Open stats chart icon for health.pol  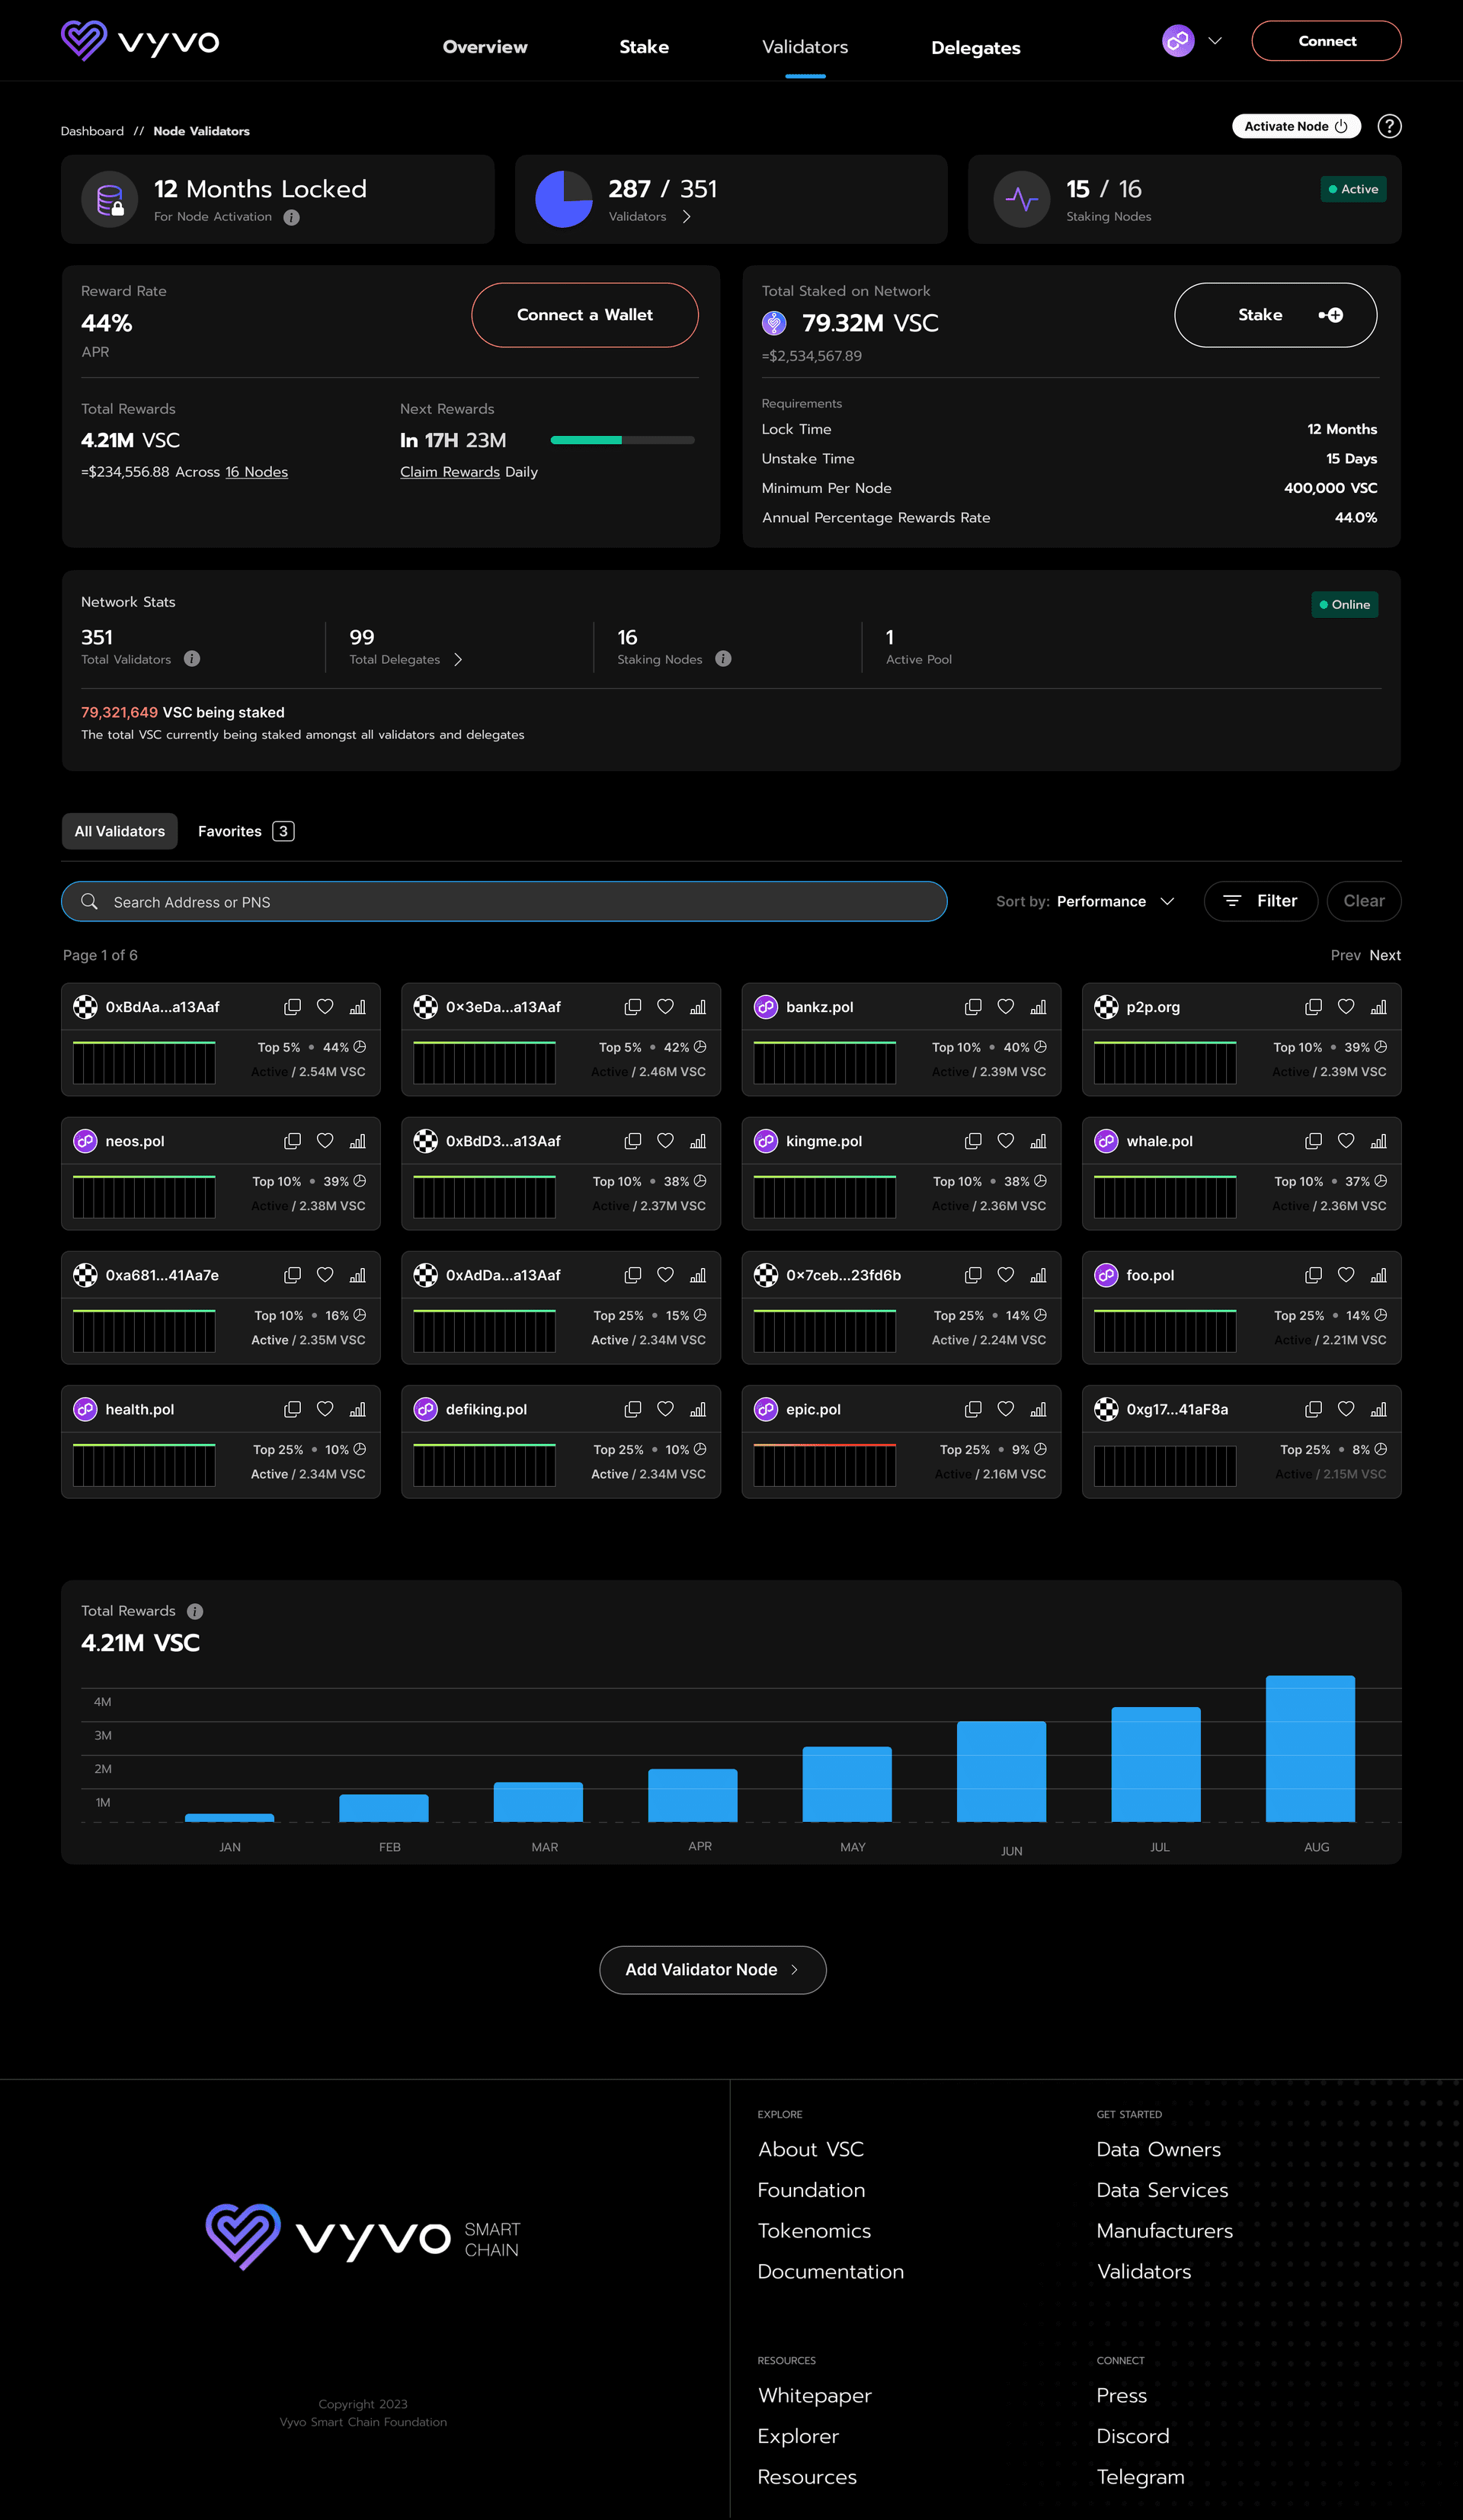coord(357,1409)
